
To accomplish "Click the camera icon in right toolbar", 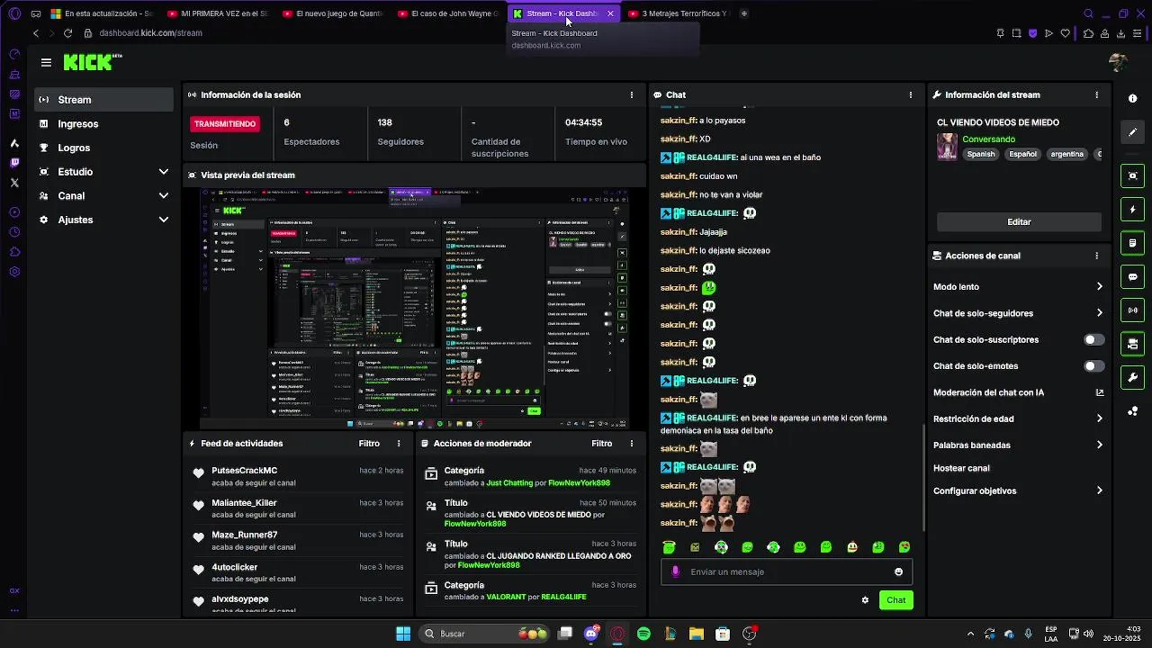I will pyautogui.click(x=1132, y=344).
